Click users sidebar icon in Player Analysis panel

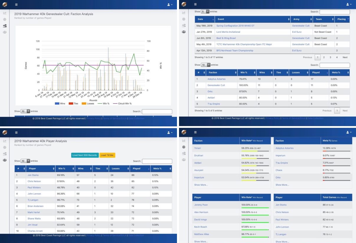tap(5, 160)
